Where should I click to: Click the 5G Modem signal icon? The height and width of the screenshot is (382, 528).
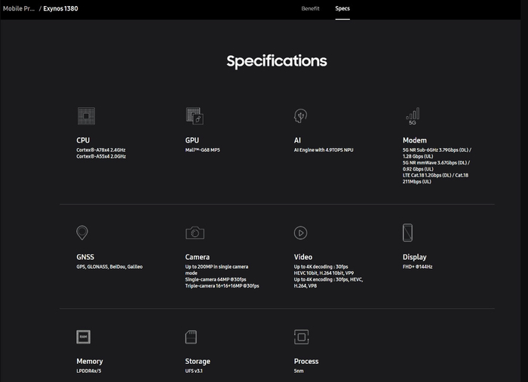[x=412, y=116]
